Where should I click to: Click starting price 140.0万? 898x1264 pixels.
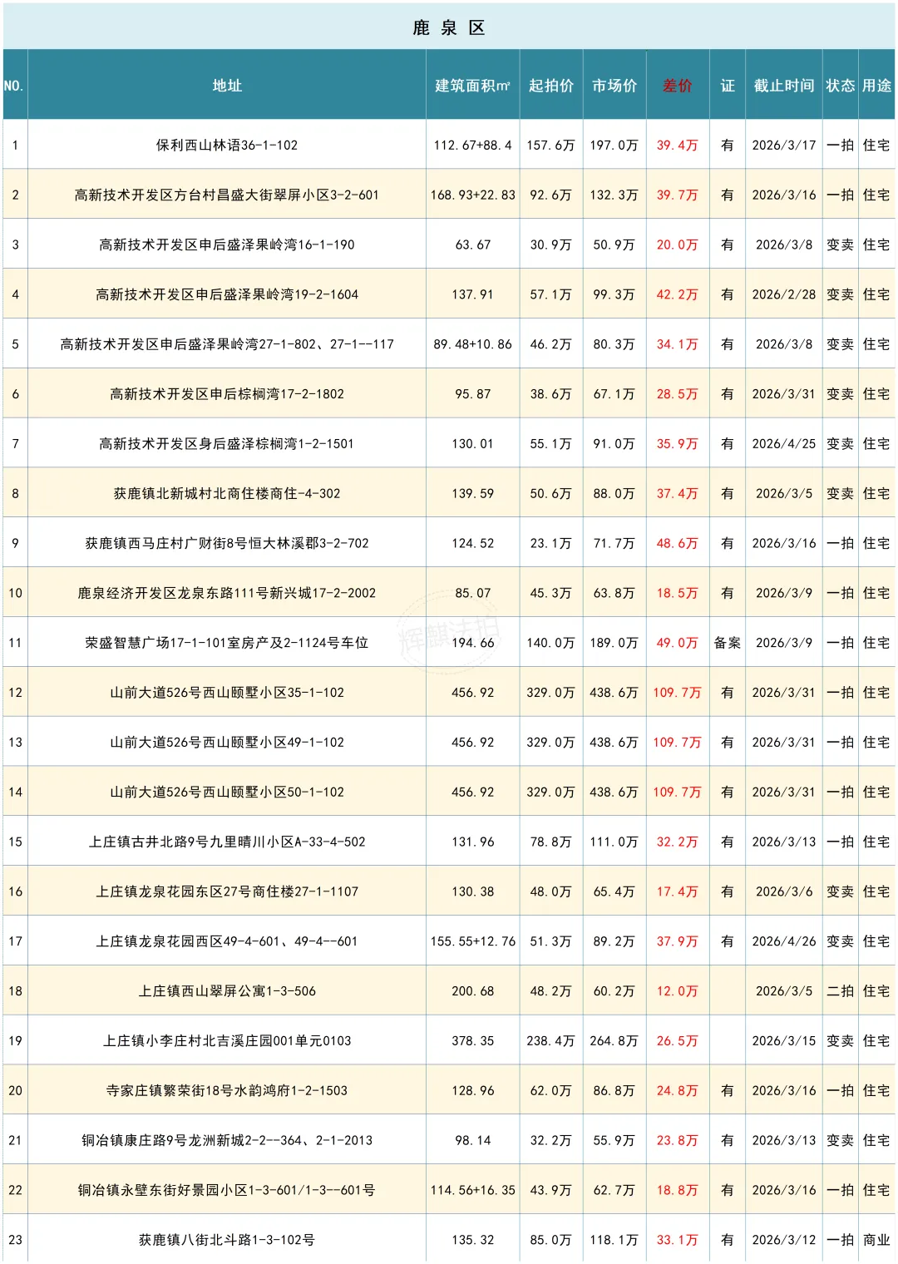coord(551,643)
